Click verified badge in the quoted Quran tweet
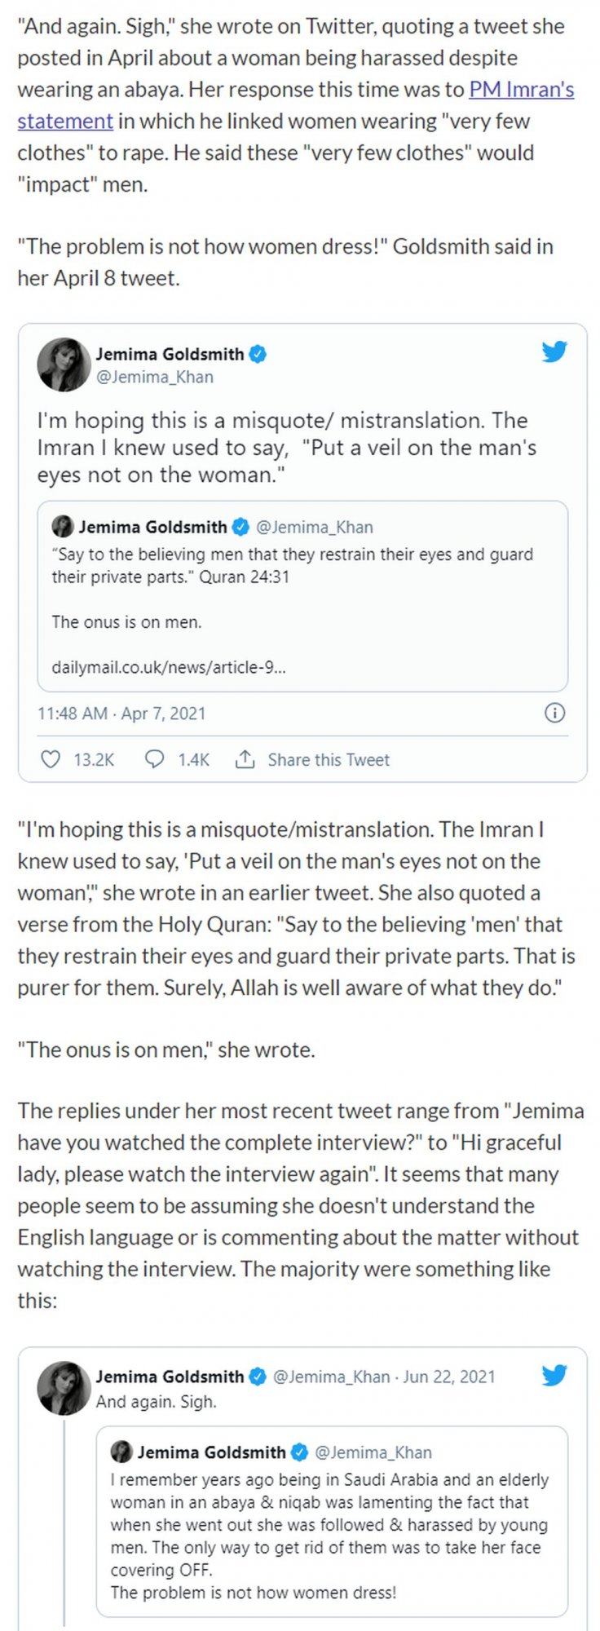 (x=240, y=527)
